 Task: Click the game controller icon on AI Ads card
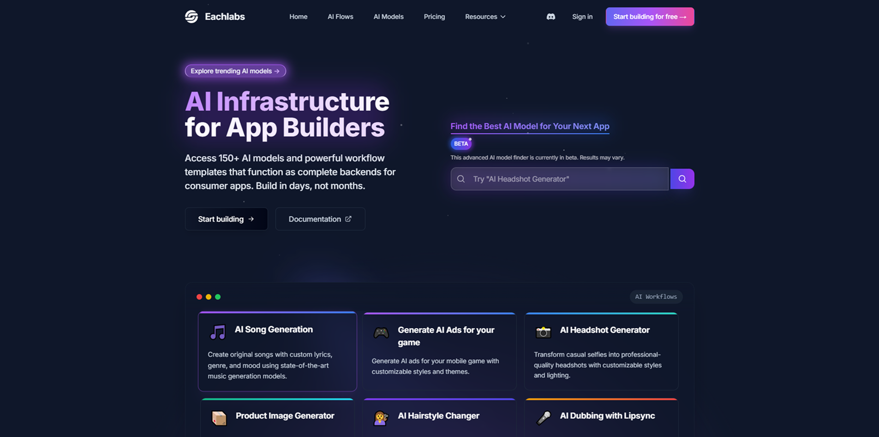tap(381, 332)
